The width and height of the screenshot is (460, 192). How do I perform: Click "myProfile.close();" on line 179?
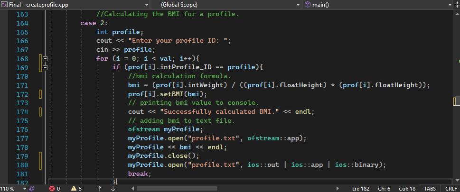point(164,156)
